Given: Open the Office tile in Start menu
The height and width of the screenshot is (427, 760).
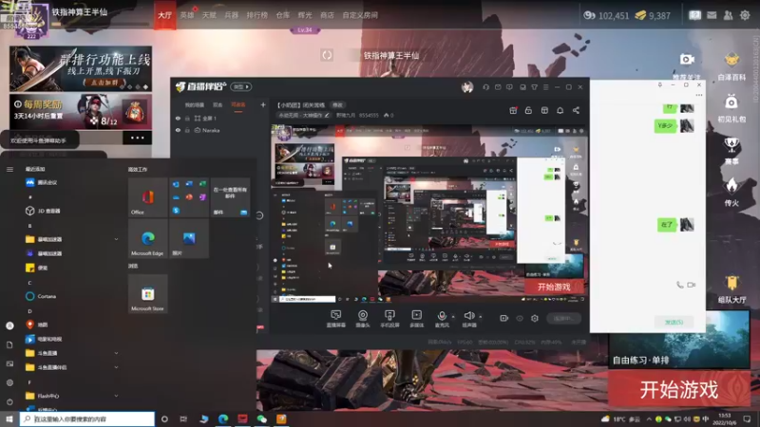Looking at the screenshot, I should 148,197.
